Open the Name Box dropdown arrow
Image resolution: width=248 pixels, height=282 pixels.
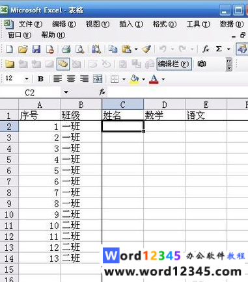coord(66,92)
